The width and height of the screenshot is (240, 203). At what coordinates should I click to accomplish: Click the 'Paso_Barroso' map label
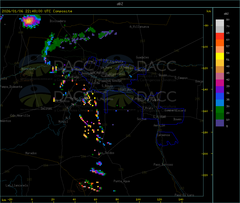click(163, 165)
